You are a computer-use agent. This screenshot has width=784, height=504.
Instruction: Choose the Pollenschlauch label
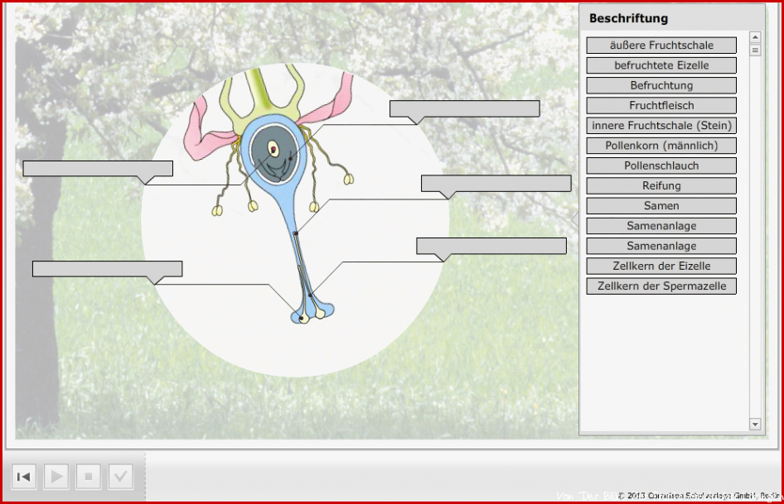[x=661, y=166]
